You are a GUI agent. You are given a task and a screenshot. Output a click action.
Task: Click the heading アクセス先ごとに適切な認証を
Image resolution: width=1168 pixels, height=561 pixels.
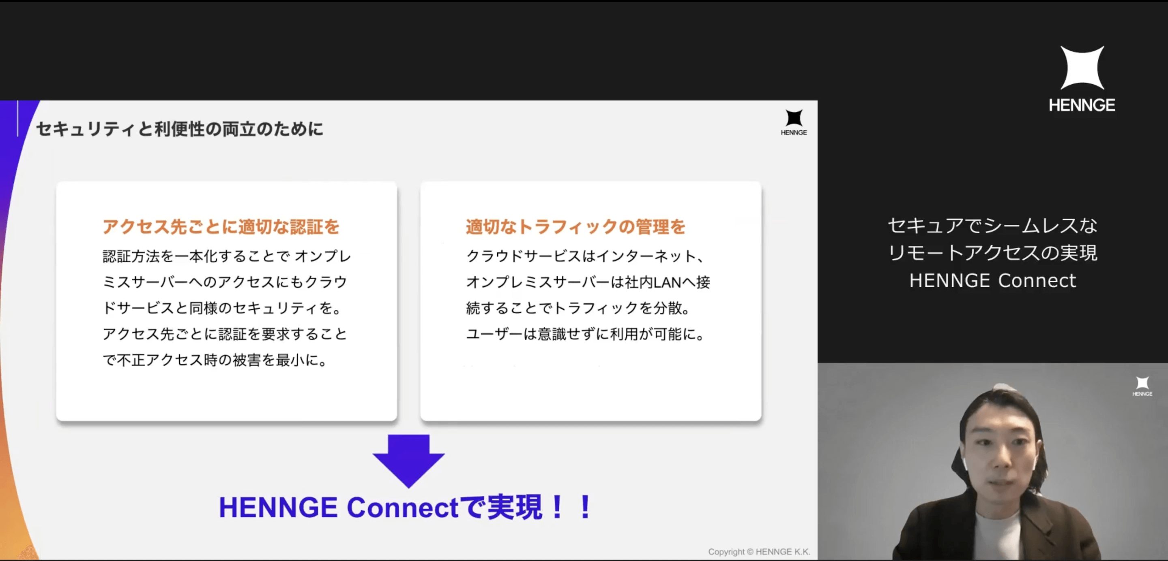click(221, 227)
